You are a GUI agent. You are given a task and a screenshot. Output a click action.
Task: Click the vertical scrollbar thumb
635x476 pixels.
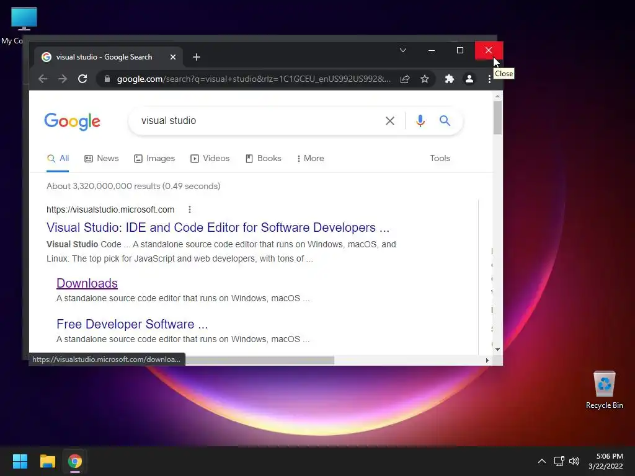(x=497, y=117)
